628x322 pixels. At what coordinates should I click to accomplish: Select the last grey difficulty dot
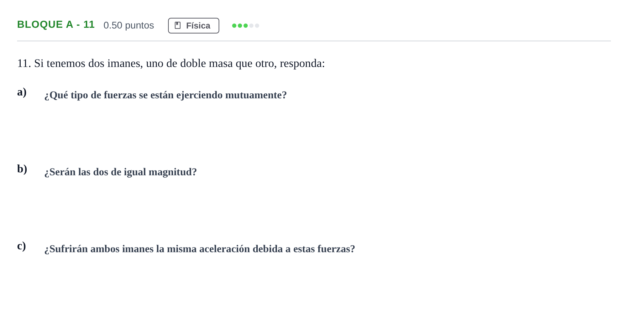[257, 26]
